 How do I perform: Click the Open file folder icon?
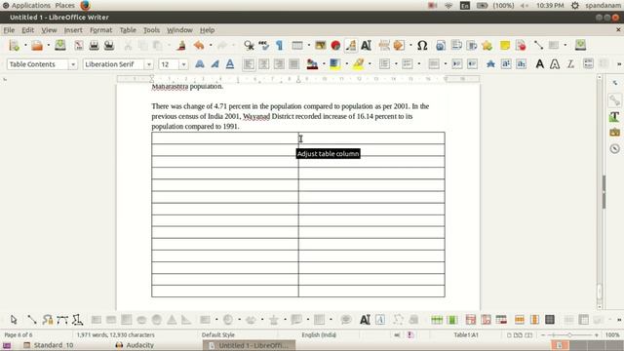[37, 46]
